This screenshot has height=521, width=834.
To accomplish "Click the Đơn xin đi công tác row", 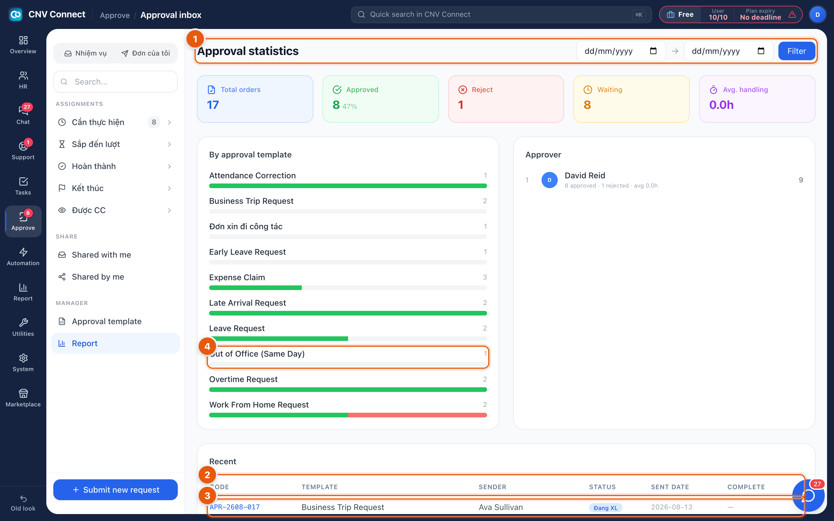I will [348, 230].
